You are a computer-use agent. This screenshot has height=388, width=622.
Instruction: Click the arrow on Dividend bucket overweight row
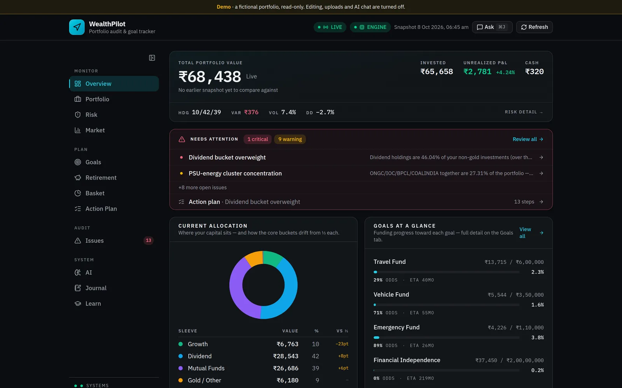pos(541,158)
